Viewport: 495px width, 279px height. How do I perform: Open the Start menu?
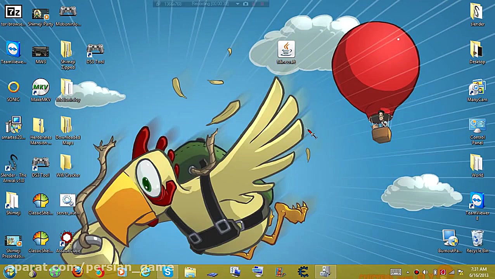9,272
